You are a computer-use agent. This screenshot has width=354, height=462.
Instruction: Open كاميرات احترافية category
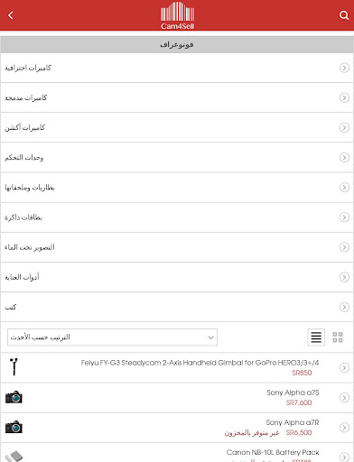pyautogui.click(x=177, y=68)
